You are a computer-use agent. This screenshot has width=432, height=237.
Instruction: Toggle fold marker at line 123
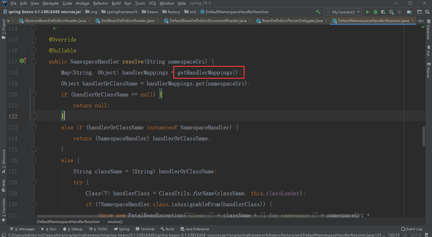34,127
